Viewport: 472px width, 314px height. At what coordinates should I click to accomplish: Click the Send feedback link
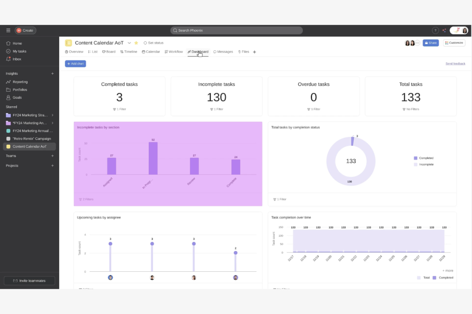tap(455, 64)
